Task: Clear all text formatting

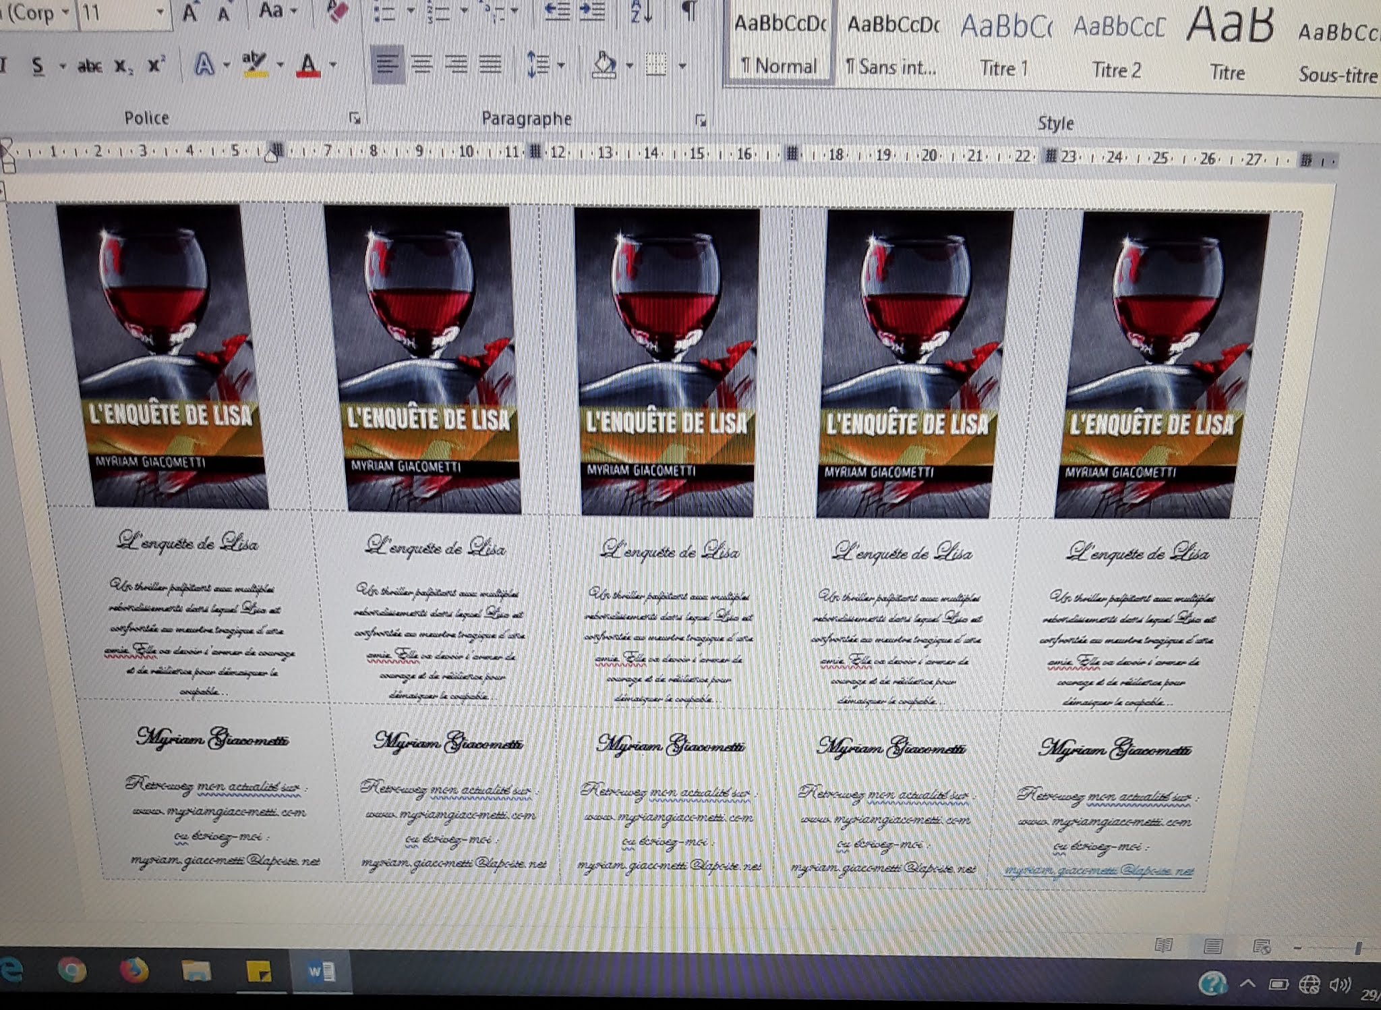Action: click(x=338, y=11)
